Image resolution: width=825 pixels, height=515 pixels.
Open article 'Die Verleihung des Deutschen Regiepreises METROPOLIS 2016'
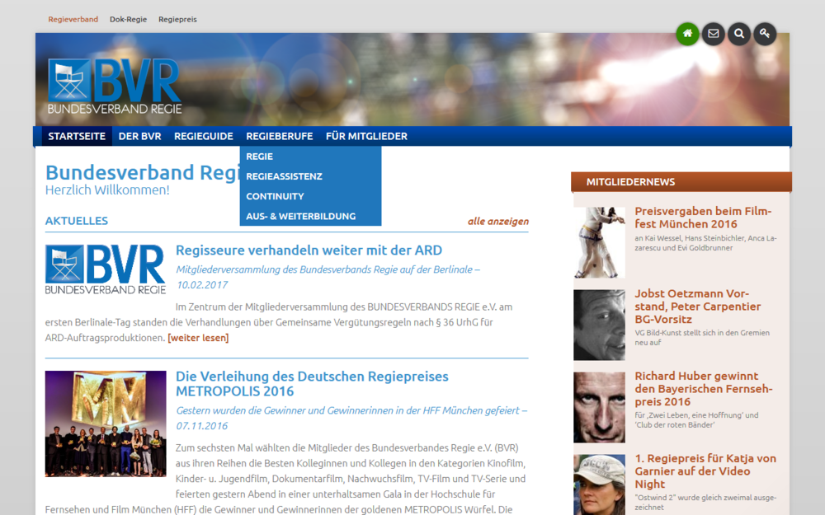(312, 384)
